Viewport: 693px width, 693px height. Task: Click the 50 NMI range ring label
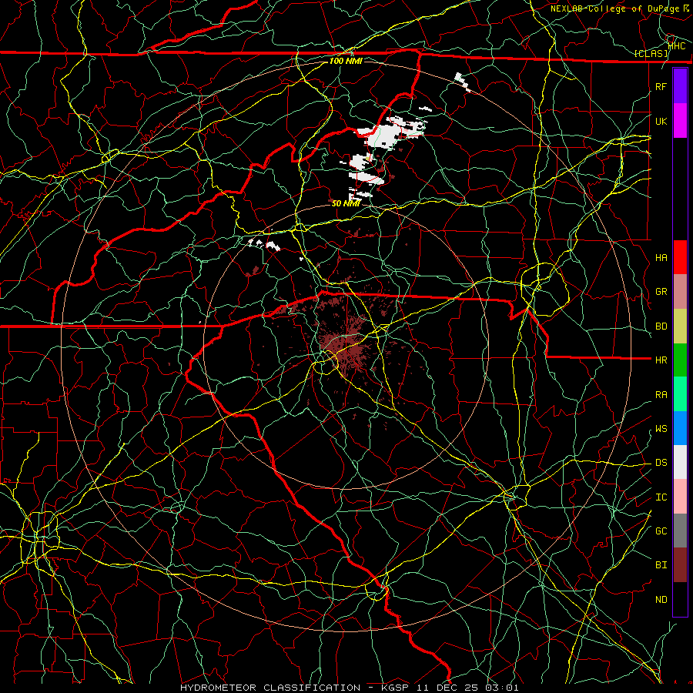click(x=346, y=203)
